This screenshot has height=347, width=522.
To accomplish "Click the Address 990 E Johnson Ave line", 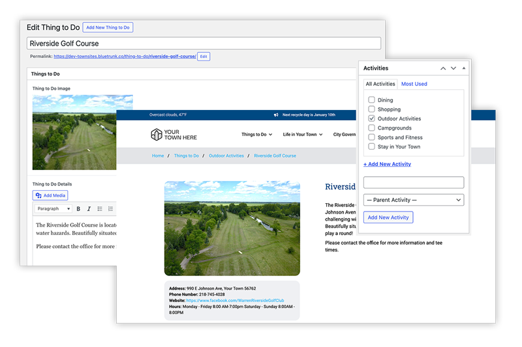I will point(213,288).
